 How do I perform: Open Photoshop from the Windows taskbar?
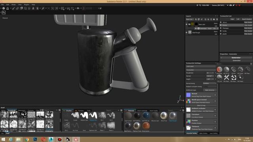(x=35, y=139)
